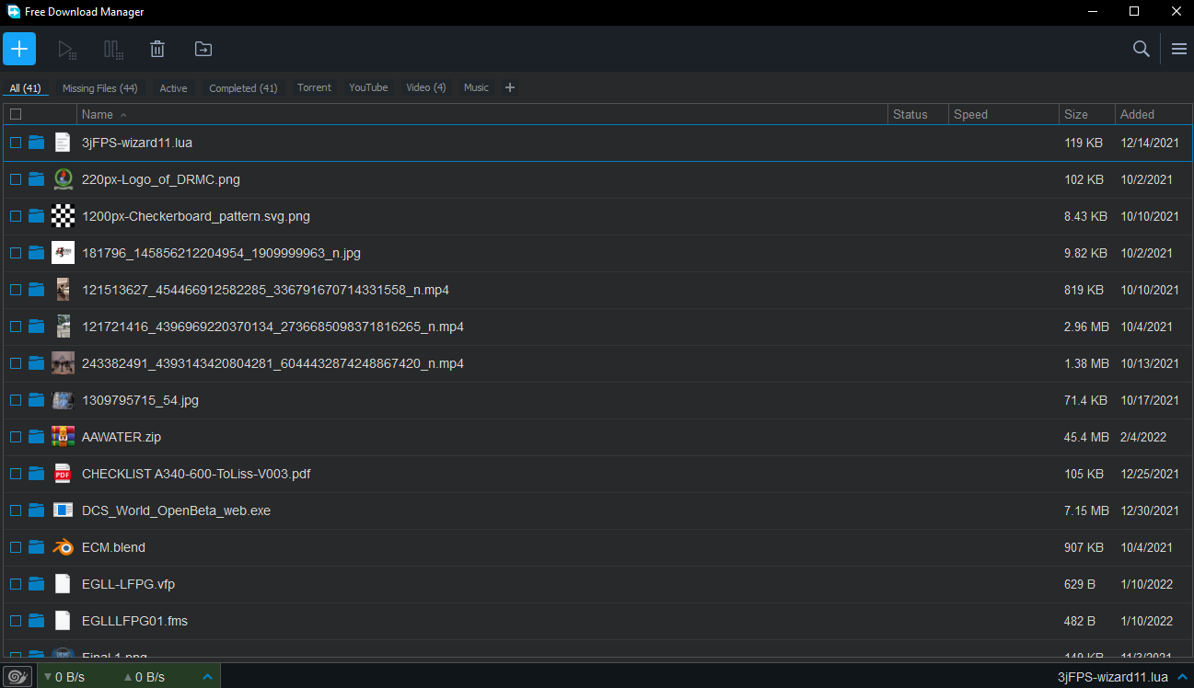Expand the details panel for 3jFPS-wizard11.lua
Viewport: 1194px width, 688px height.
pyautogui.click(x=1181, y=677)
